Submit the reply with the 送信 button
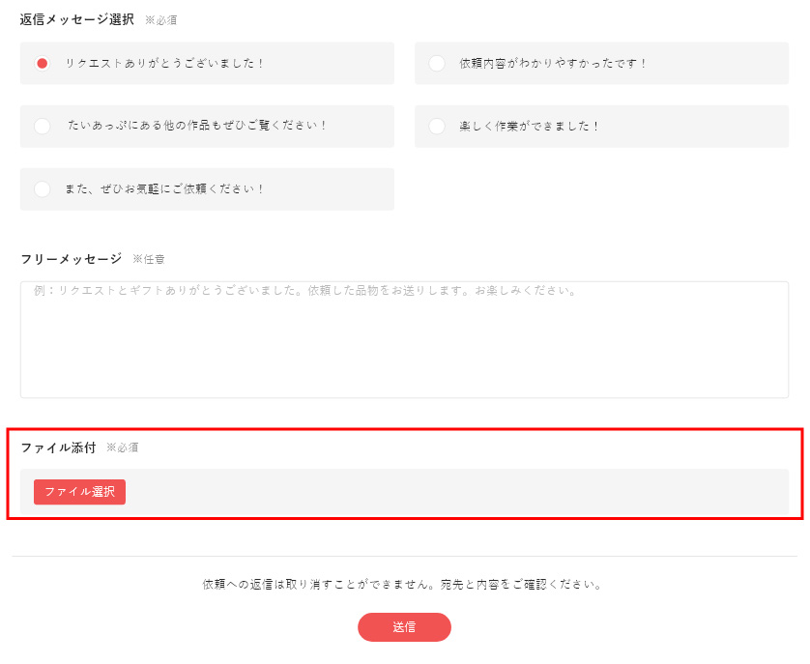 404,627
